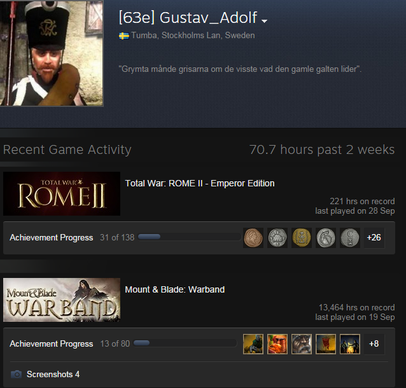Open Total War: ROME II - Emperor Edition title
Screen dimensions: 406x388
click(200, 184)
